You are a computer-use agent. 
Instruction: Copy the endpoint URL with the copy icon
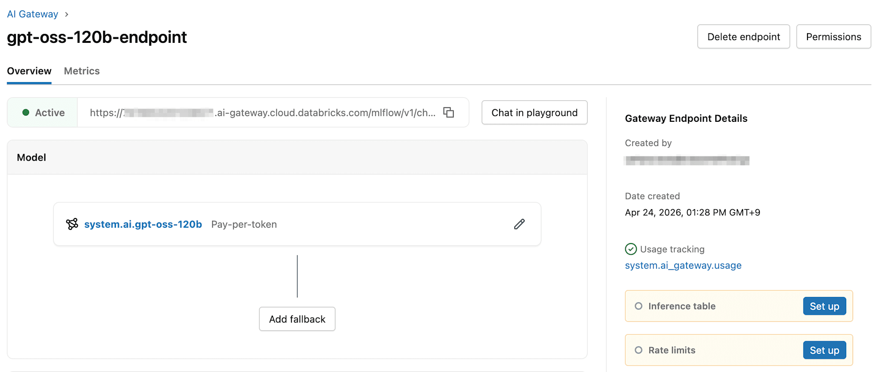point(448,113)
